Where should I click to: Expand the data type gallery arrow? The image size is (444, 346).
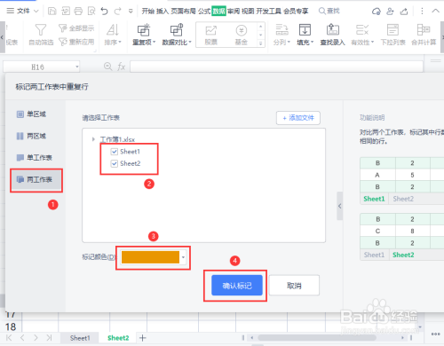click(261, 43)
